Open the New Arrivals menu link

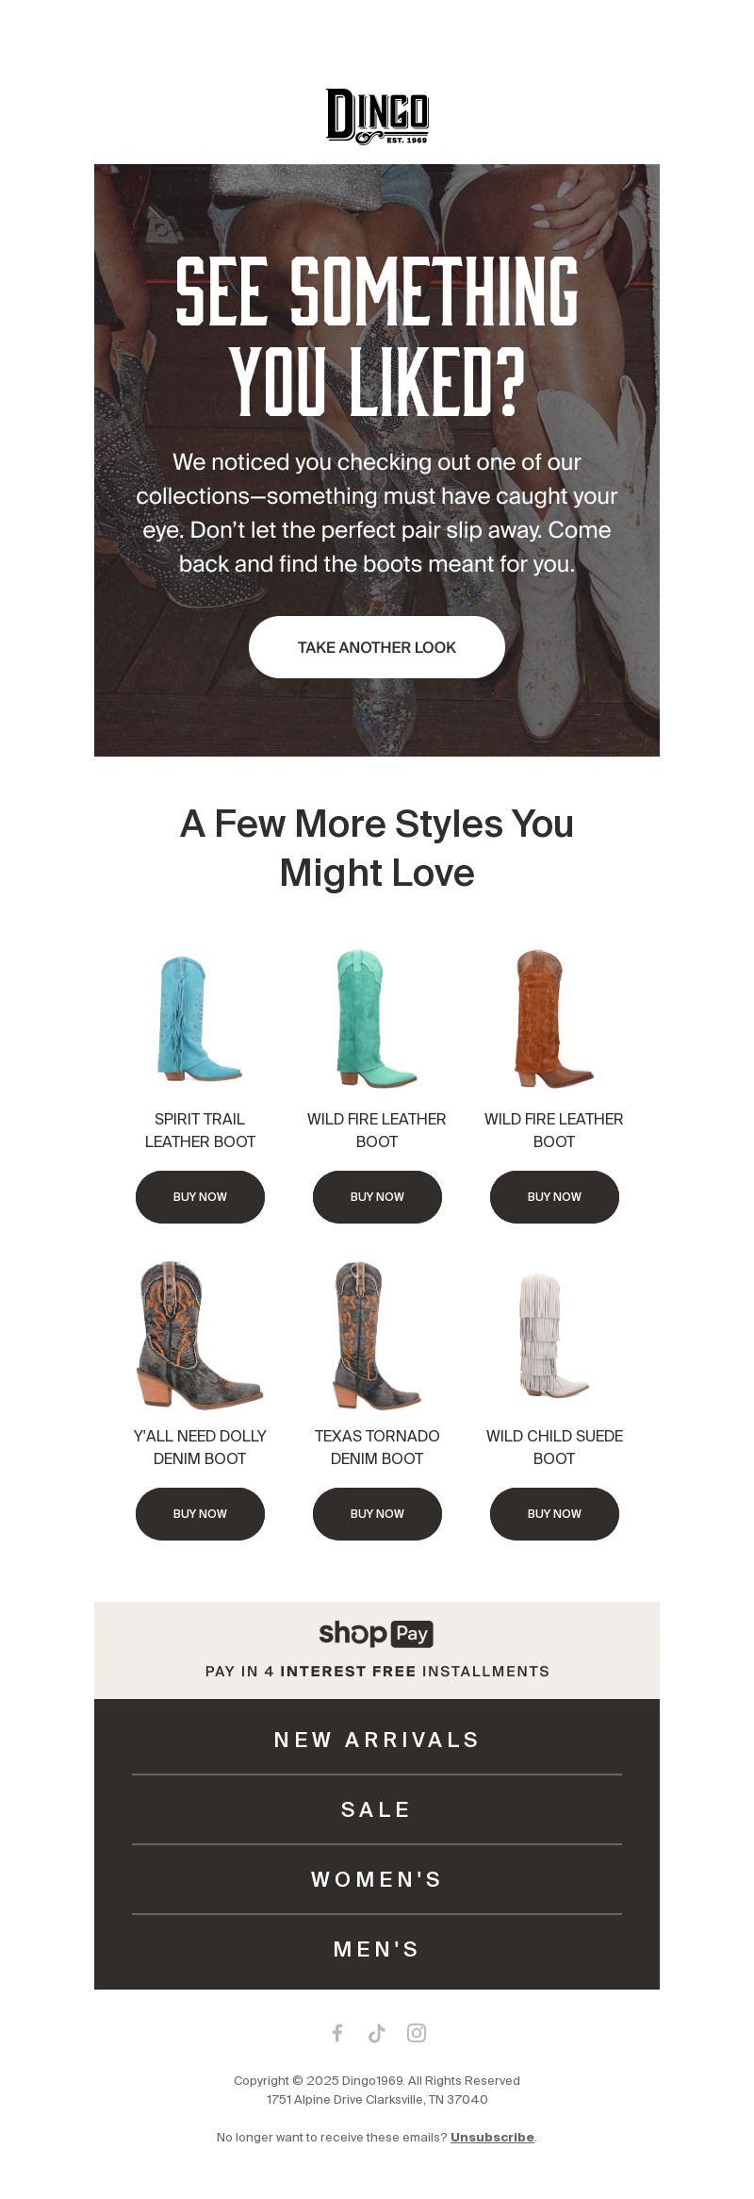377,1740
